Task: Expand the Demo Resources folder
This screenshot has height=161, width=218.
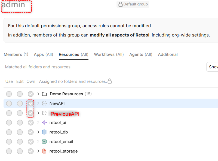Action: 38,94
